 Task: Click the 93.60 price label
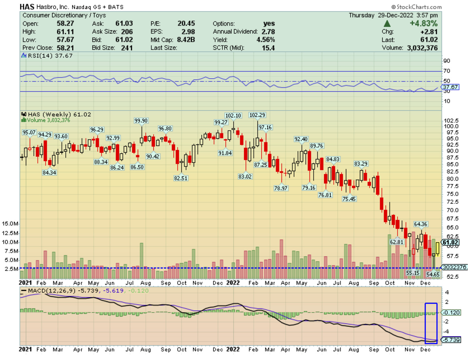tap(61, 136)
